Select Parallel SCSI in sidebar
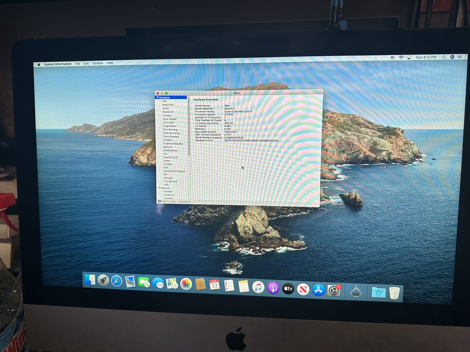The image size is (470, 352). click(x=170, y=157)
